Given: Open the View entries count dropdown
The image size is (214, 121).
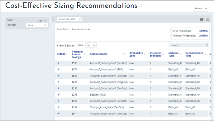Looking at the screenshot, I should 91,45.
